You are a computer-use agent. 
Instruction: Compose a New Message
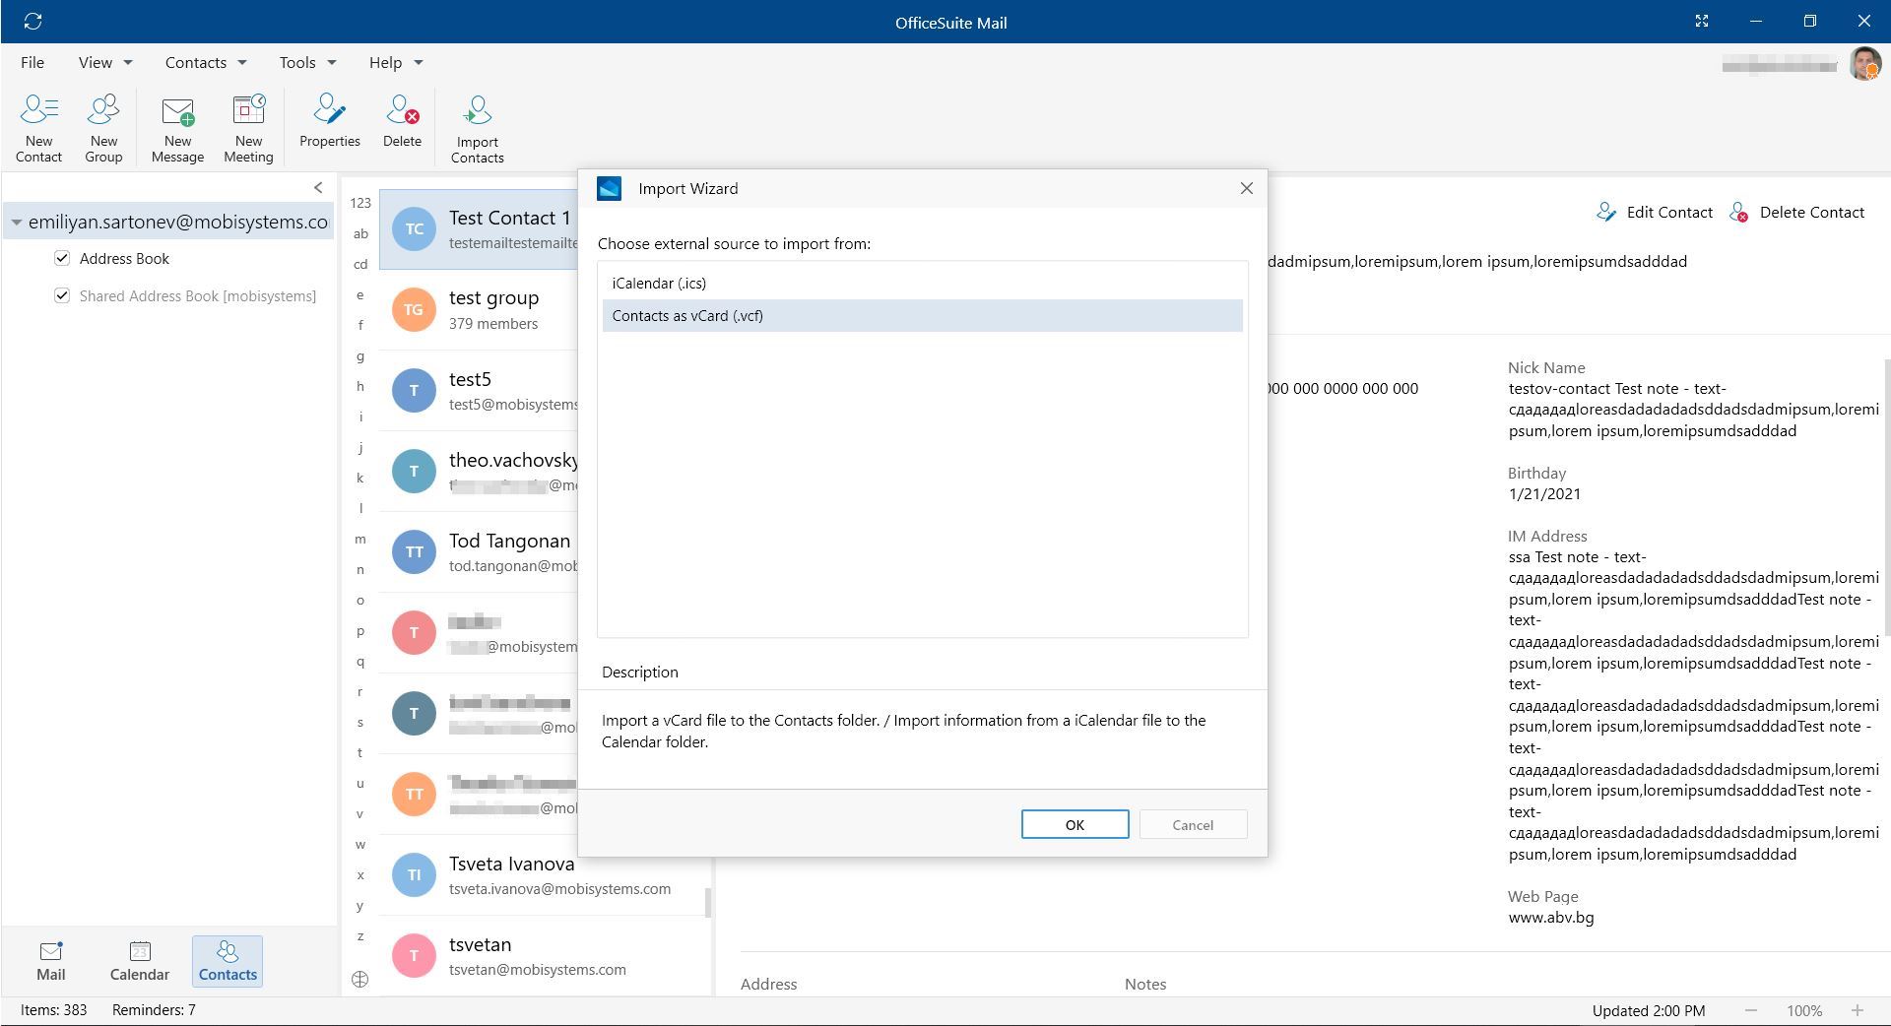177,128
